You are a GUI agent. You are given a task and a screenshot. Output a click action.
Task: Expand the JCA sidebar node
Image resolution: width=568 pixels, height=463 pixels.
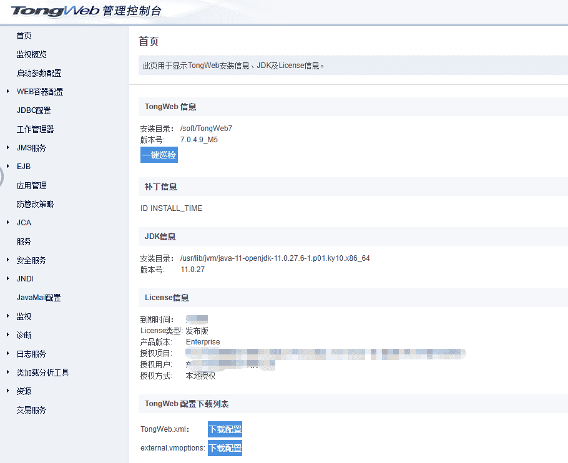tap(7, 223)
